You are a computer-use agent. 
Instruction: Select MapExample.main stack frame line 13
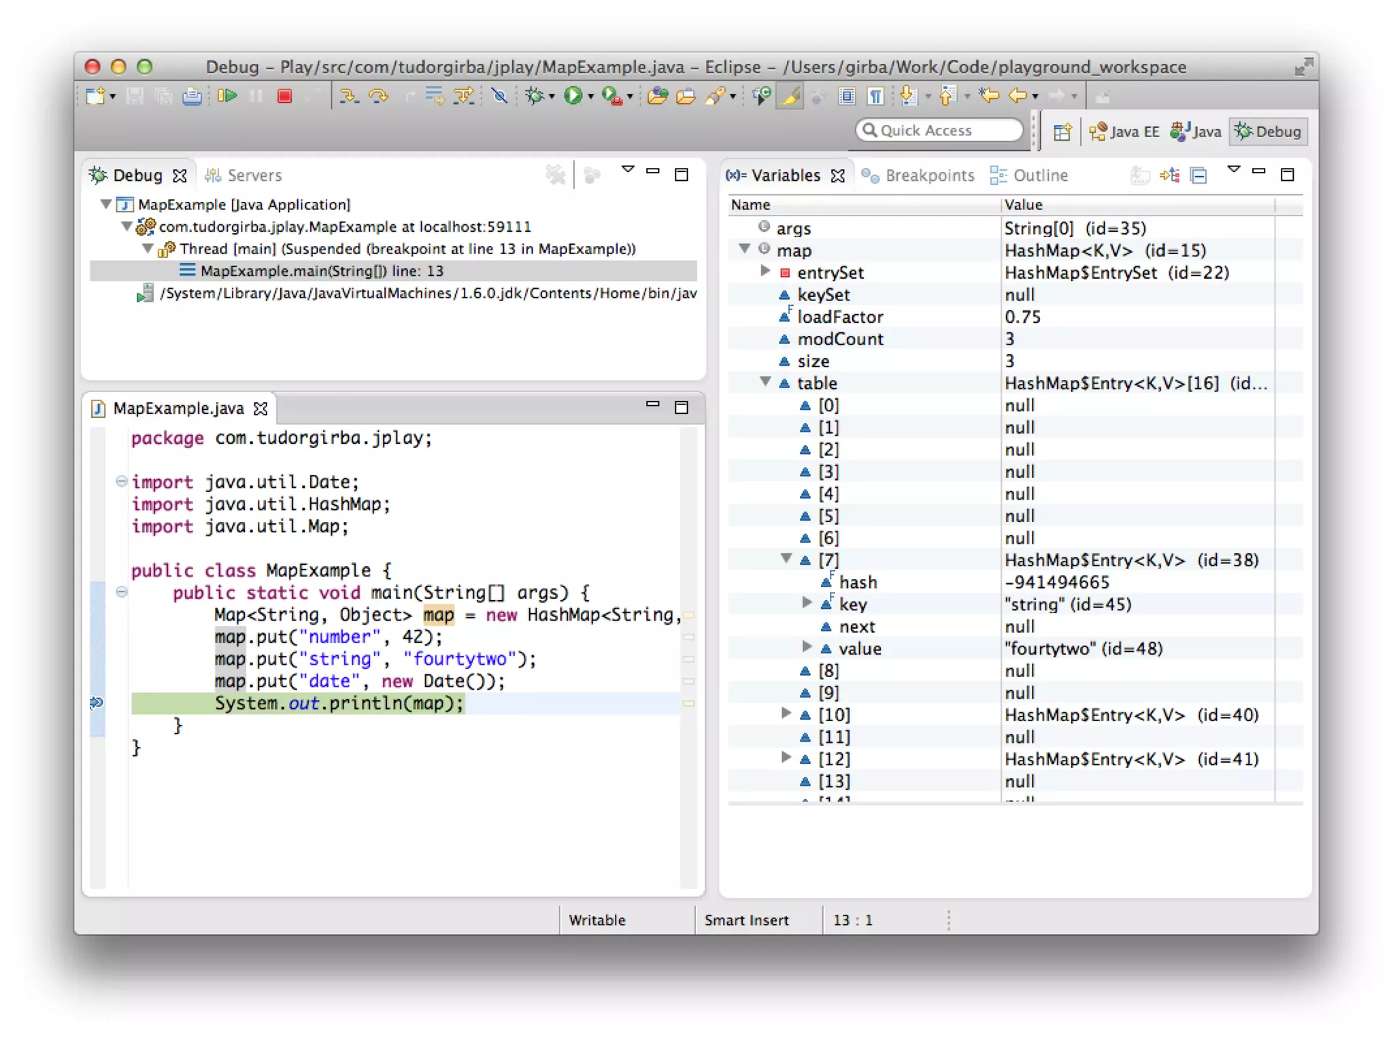pyautogui.click(x=321, y=271)
